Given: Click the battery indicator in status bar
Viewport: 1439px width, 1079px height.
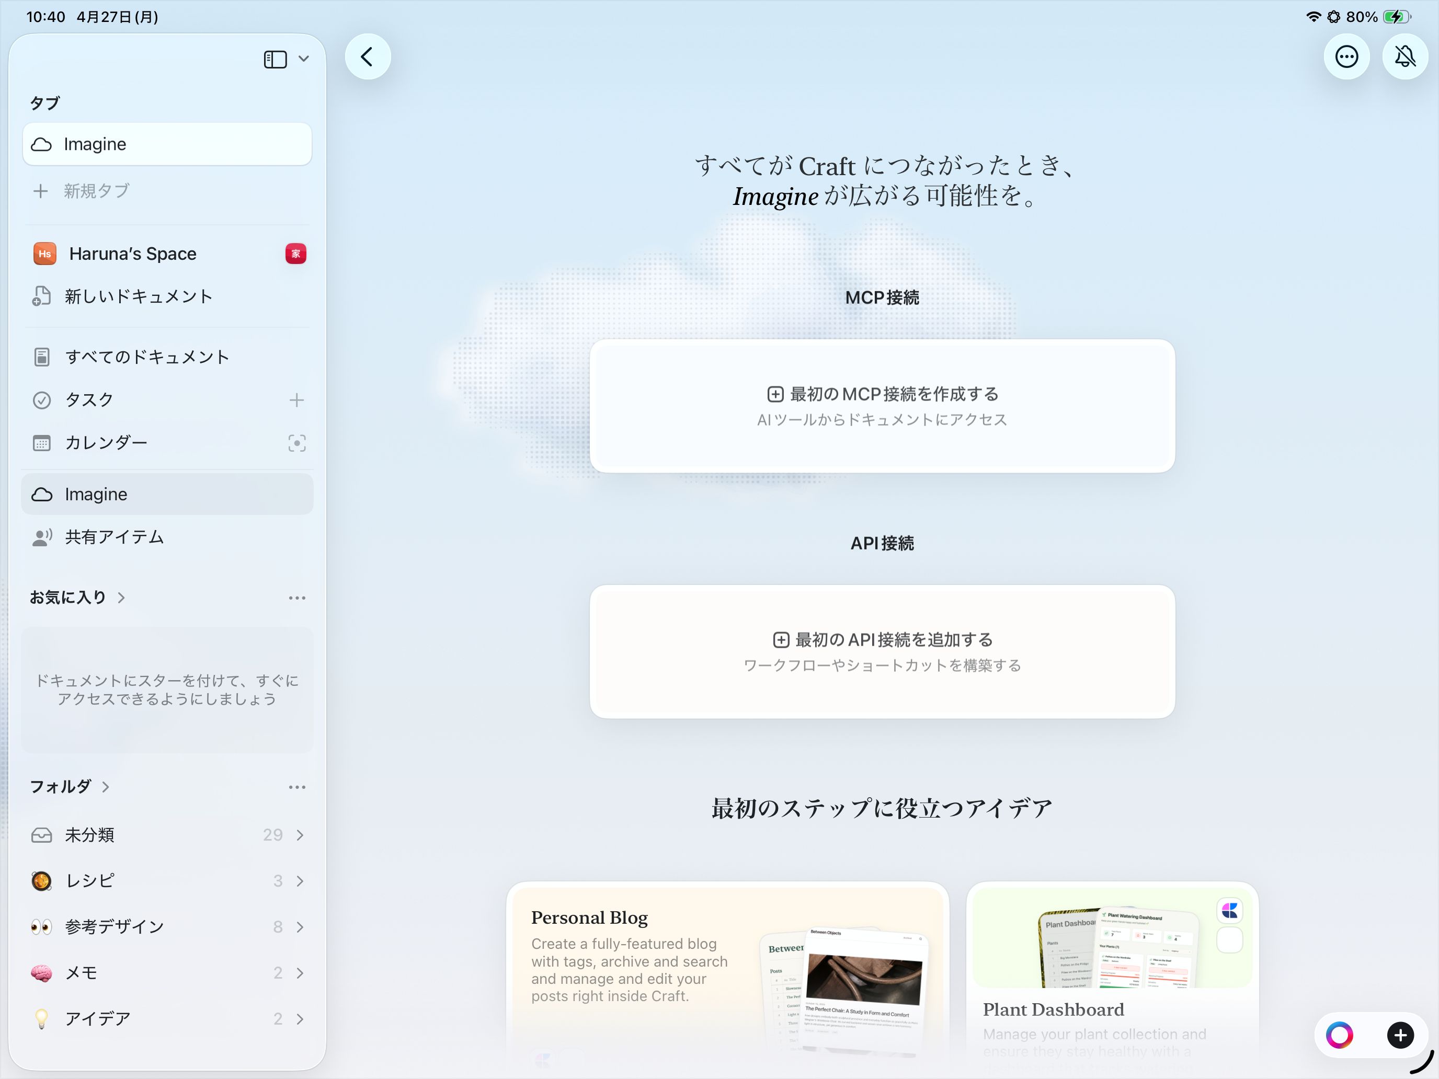Looking at the screenshot, I should 1397,17.
